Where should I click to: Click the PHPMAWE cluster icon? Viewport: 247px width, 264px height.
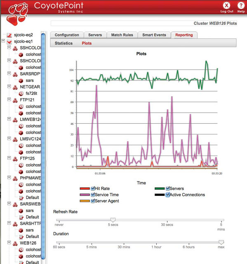tap(15, 179)
